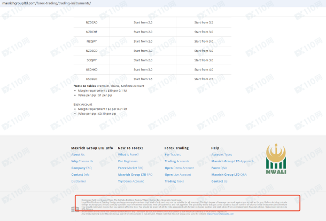Image resolution: width=326 pixels, height=221 pixels.
Task: Click NZDJPY's 'Start from 3.0' cell
Action: pyautogui.click(x=204, y=41)
